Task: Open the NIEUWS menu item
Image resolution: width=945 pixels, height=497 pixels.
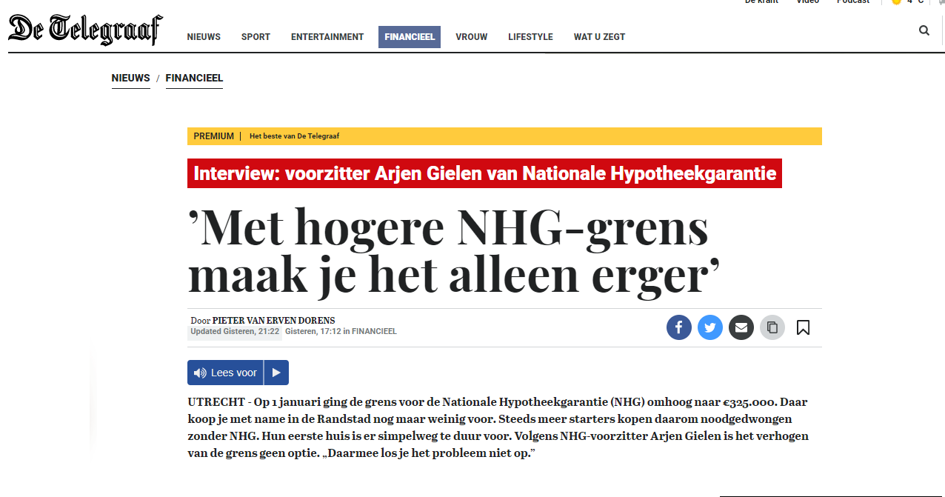Action: click(x=204, y=37)
